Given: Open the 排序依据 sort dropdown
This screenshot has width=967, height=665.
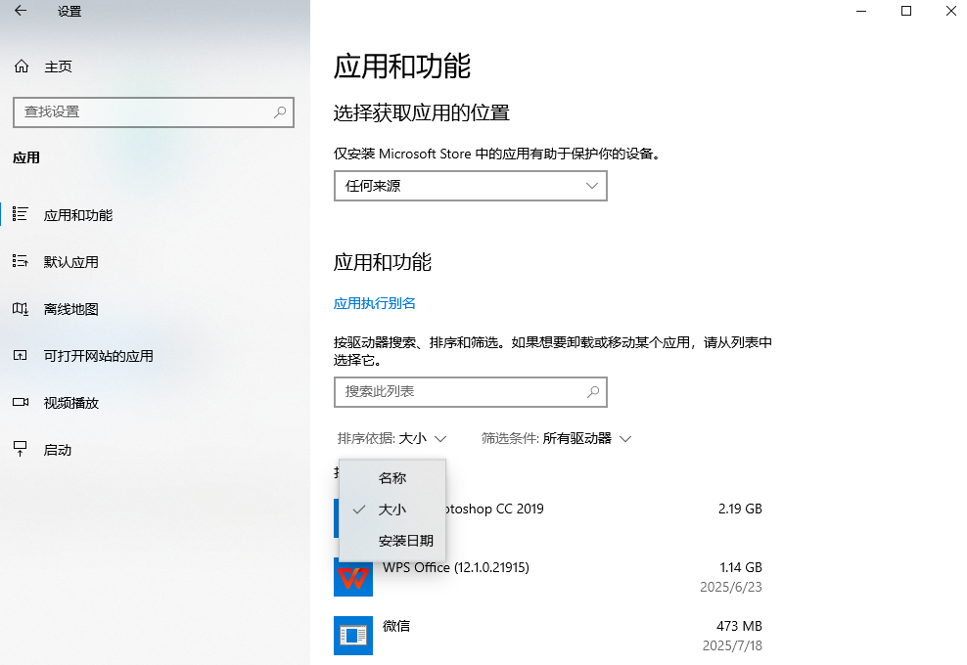Looking at the screenshot, I should pos(391,438).
